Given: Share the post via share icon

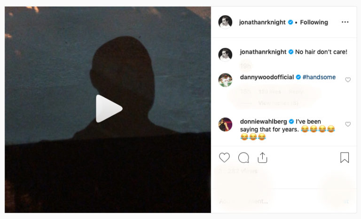Looking at the screenshot, I should pos(262,158).
